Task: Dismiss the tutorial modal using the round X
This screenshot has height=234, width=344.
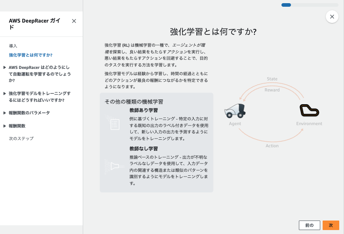Action: [332, 16]
